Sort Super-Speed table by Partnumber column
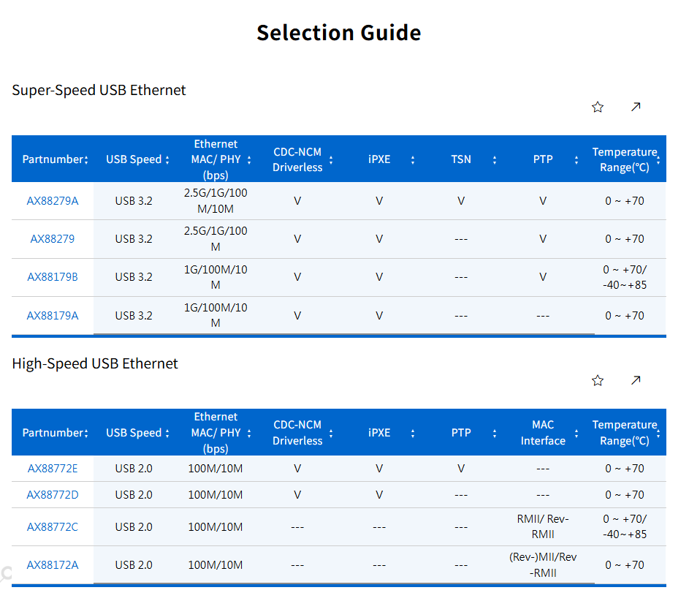Screen dimensions: 689x601 pos(86,159)
